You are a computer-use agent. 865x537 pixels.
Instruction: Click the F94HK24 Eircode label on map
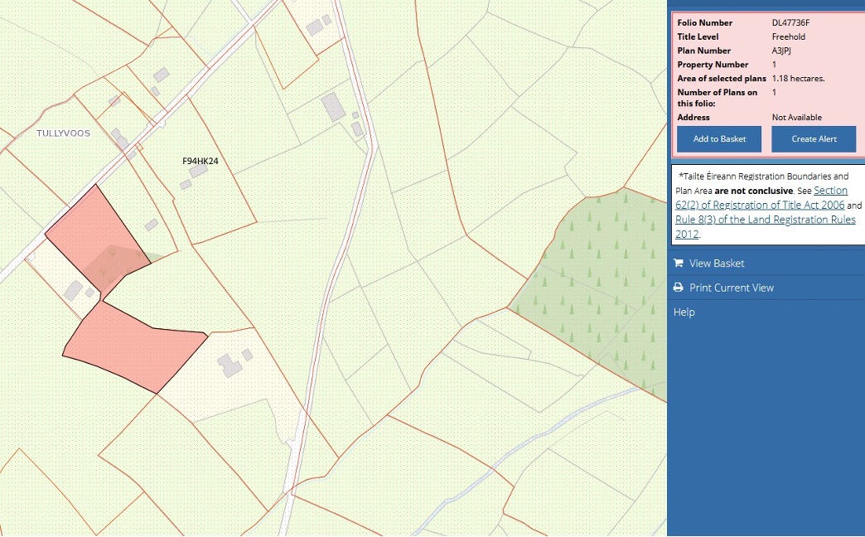[201, 161]
